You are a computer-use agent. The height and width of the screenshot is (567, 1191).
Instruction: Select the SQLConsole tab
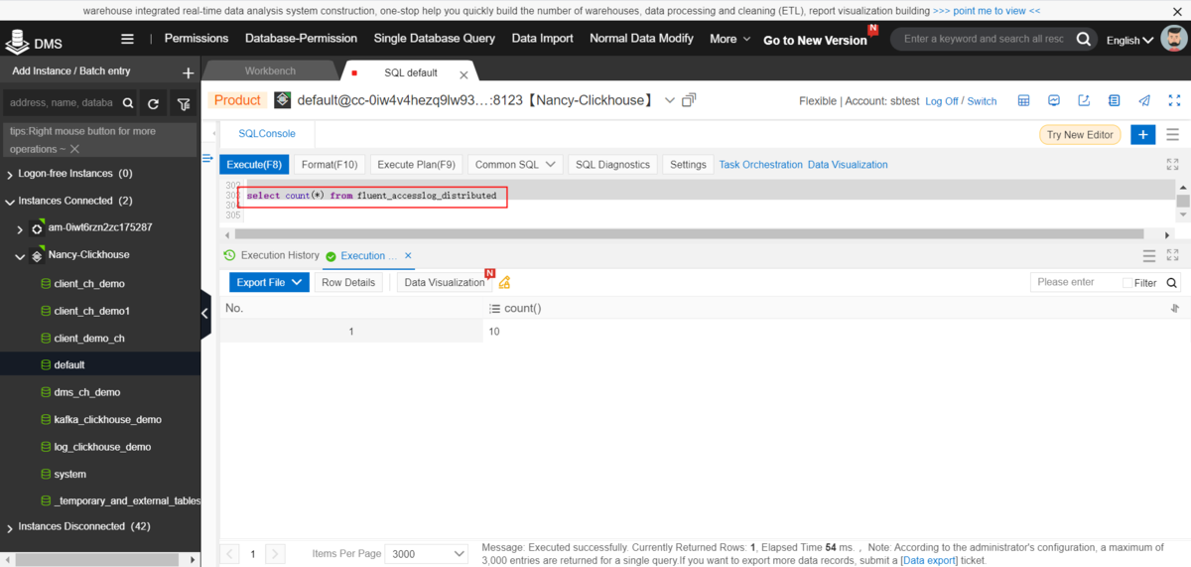267,133
